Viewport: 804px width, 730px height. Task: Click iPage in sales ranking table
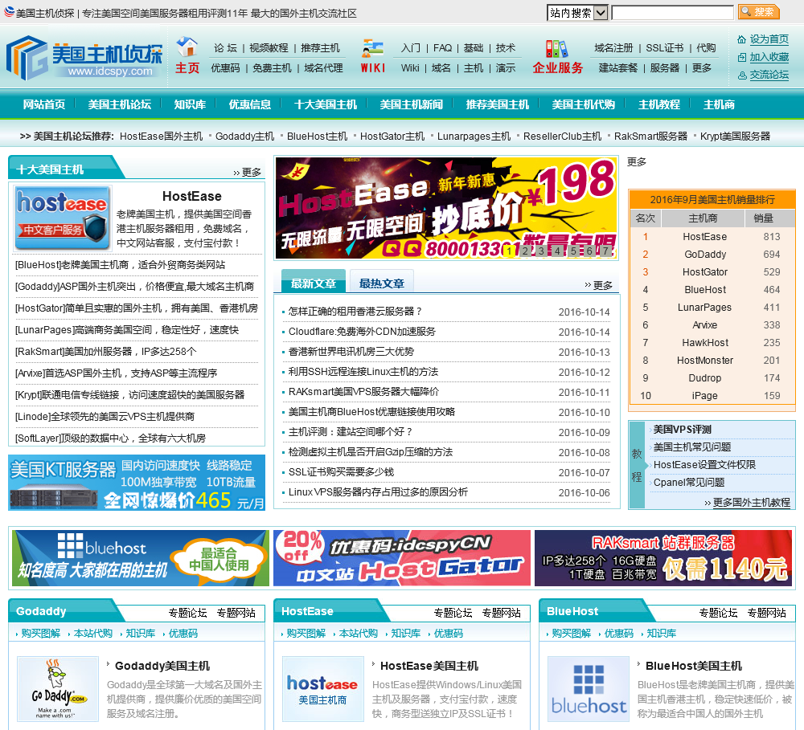coord(704,395)
